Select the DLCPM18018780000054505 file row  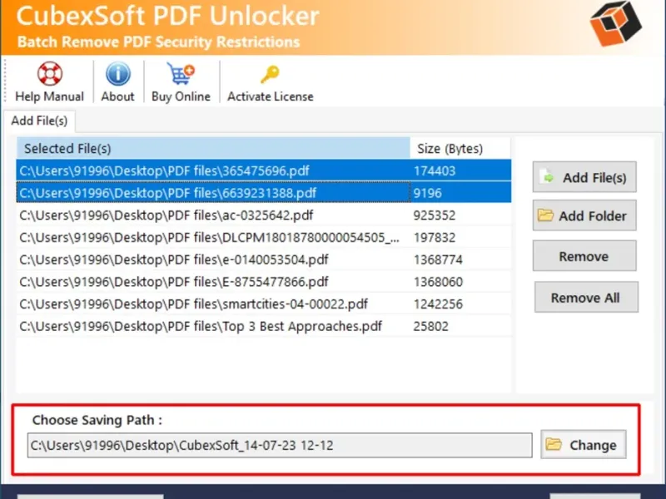[x=264, y=237]
